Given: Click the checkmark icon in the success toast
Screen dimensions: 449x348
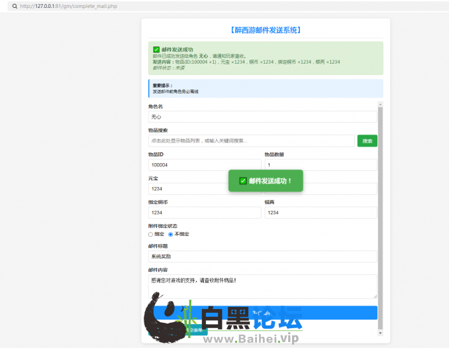Looking at the screenshot, I should click(243, 180).
